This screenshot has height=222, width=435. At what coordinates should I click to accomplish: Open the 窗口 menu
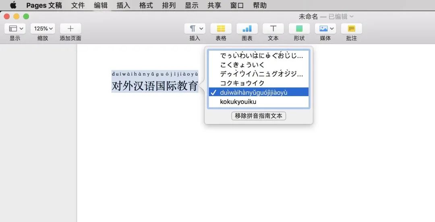[237, 5]
